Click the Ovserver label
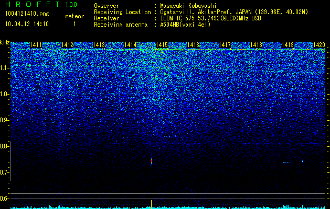Image resolution: width=330 pixels, height=209 pixels. tap(107, 6)
